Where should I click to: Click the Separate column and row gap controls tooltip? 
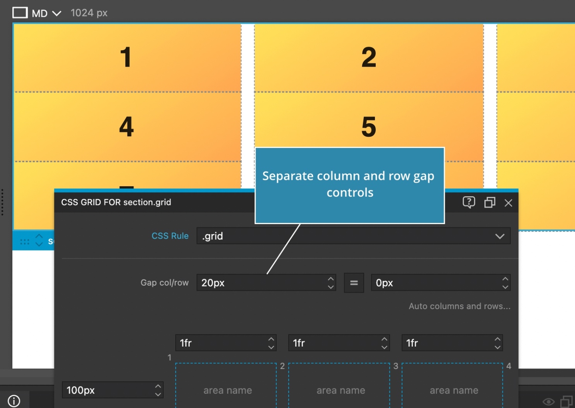click(349, 184)
